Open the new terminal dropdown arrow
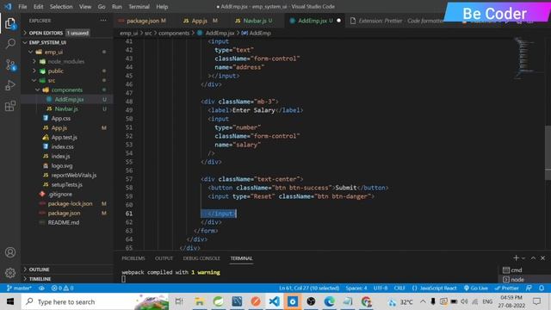This screenshot has width=551, height=310. (x=523, y=258)
